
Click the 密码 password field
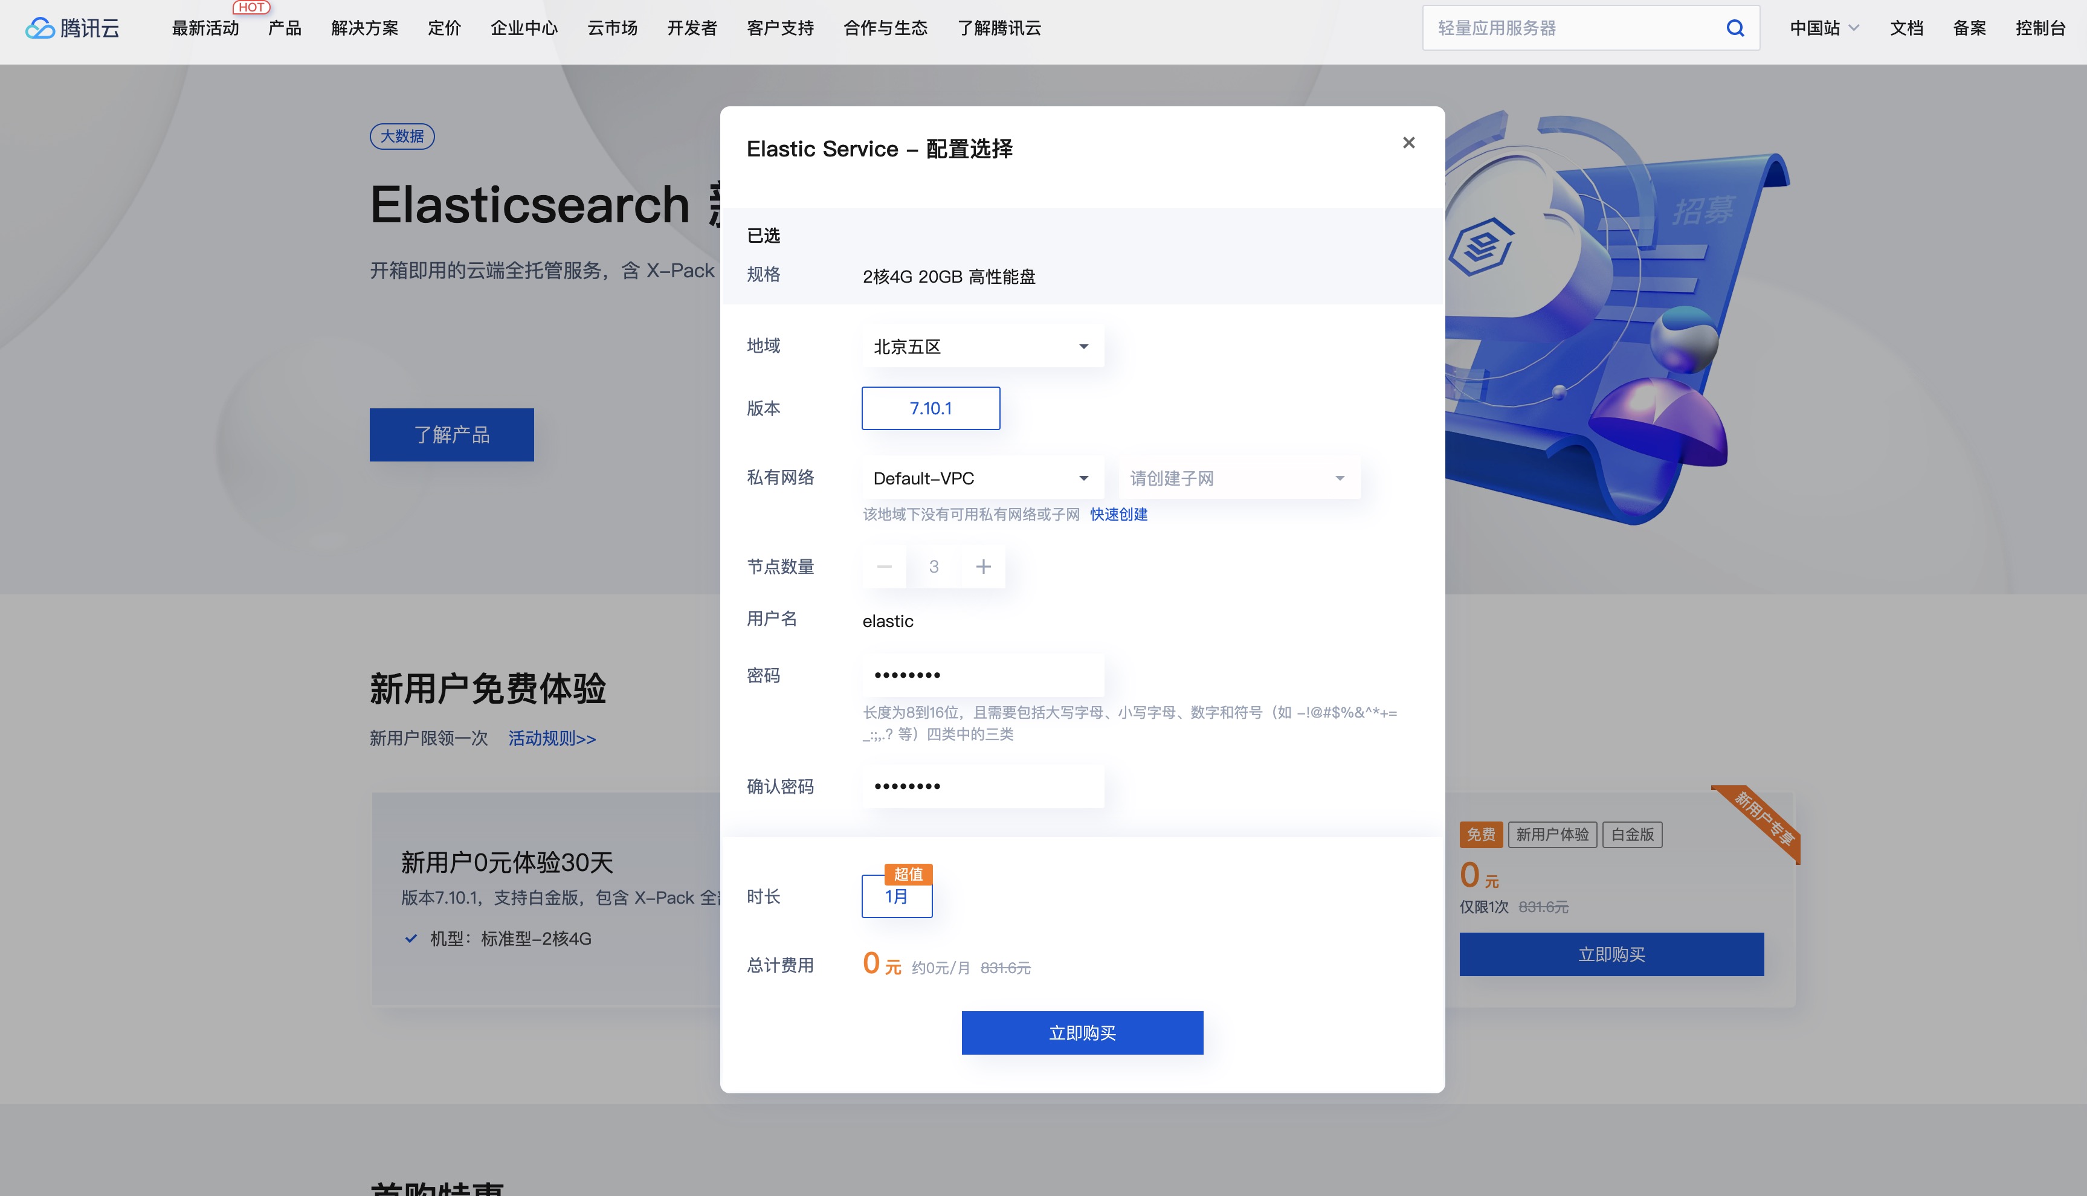point(982,675)
